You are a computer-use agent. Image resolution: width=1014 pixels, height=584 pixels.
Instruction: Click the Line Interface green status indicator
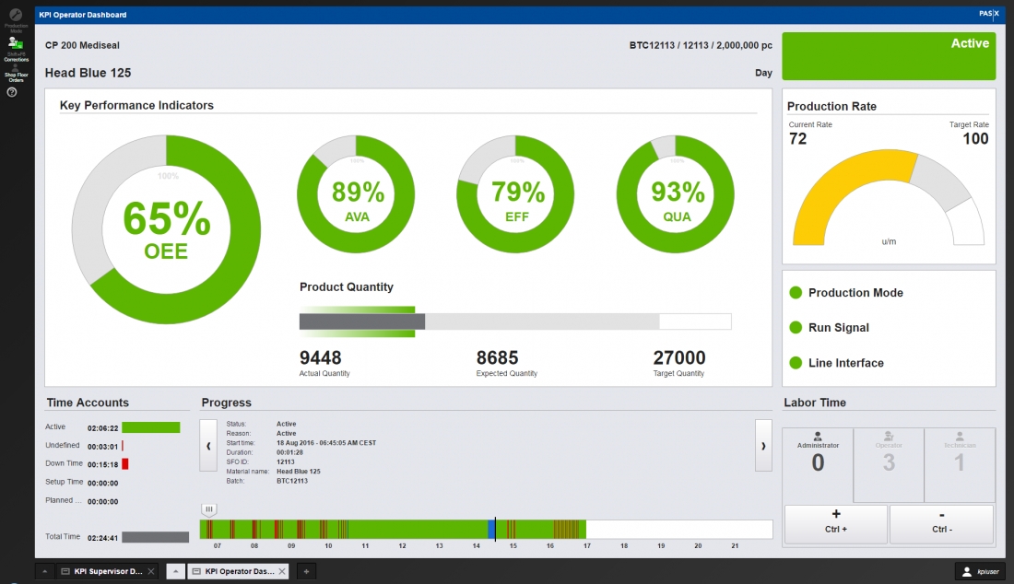tap(796, 363)
